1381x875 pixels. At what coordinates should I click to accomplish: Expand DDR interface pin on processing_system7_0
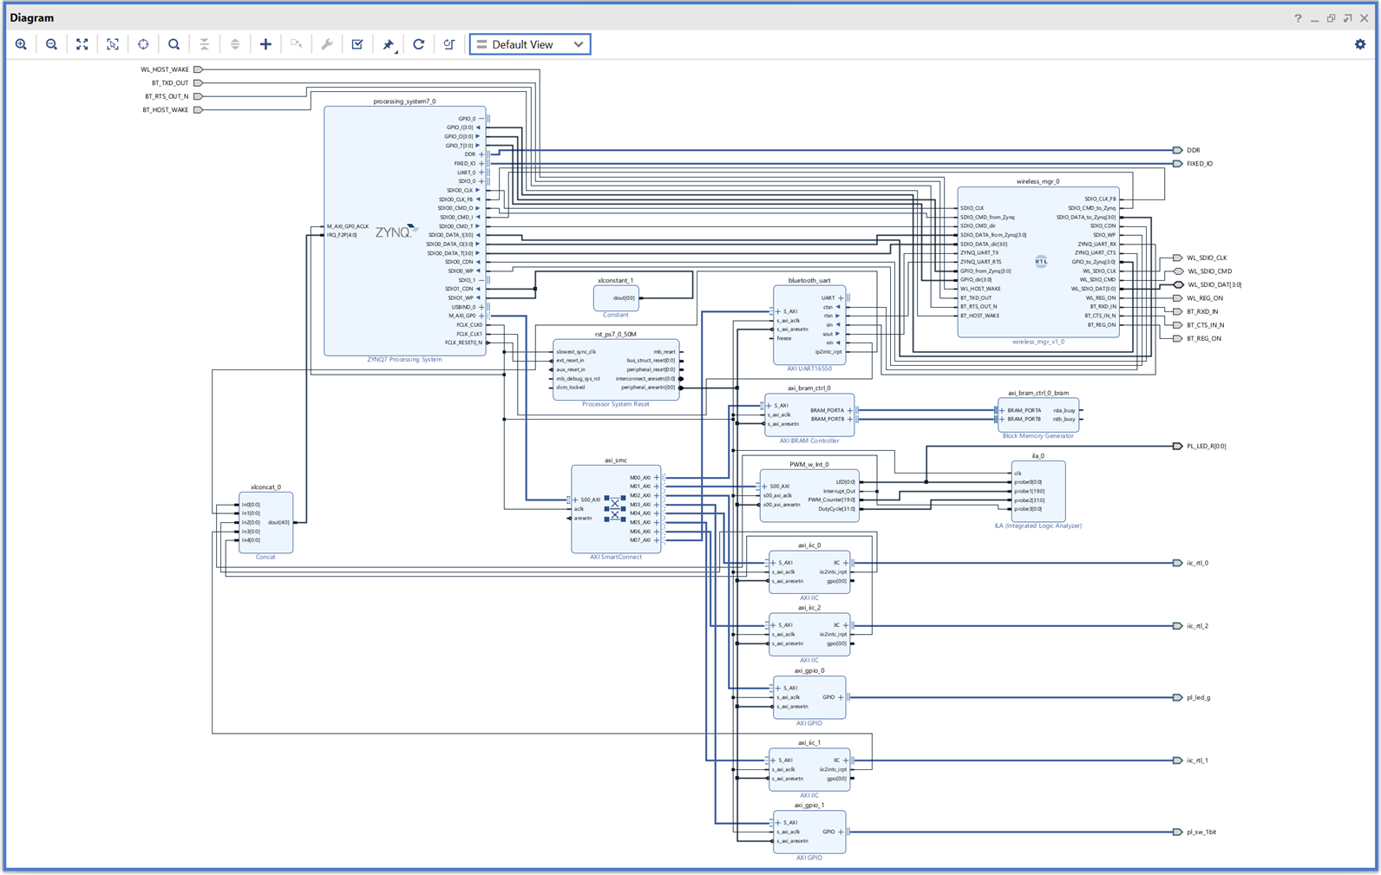[x=481, y=154]
